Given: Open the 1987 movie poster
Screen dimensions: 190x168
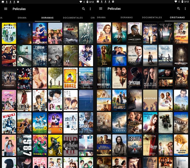Looking at the screenshot, I should click(24, 145).
